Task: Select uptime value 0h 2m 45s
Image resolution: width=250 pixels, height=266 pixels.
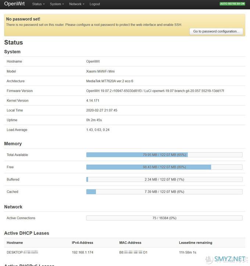Action: pos(94,120)
